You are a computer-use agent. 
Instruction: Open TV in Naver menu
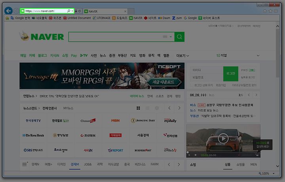[84, 56]
